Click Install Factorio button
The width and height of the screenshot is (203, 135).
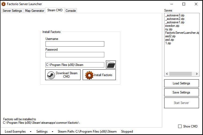click(99, 75)
